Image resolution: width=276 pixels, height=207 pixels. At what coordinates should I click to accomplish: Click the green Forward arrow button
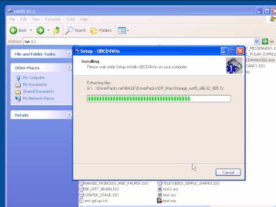tap(40, 30)
